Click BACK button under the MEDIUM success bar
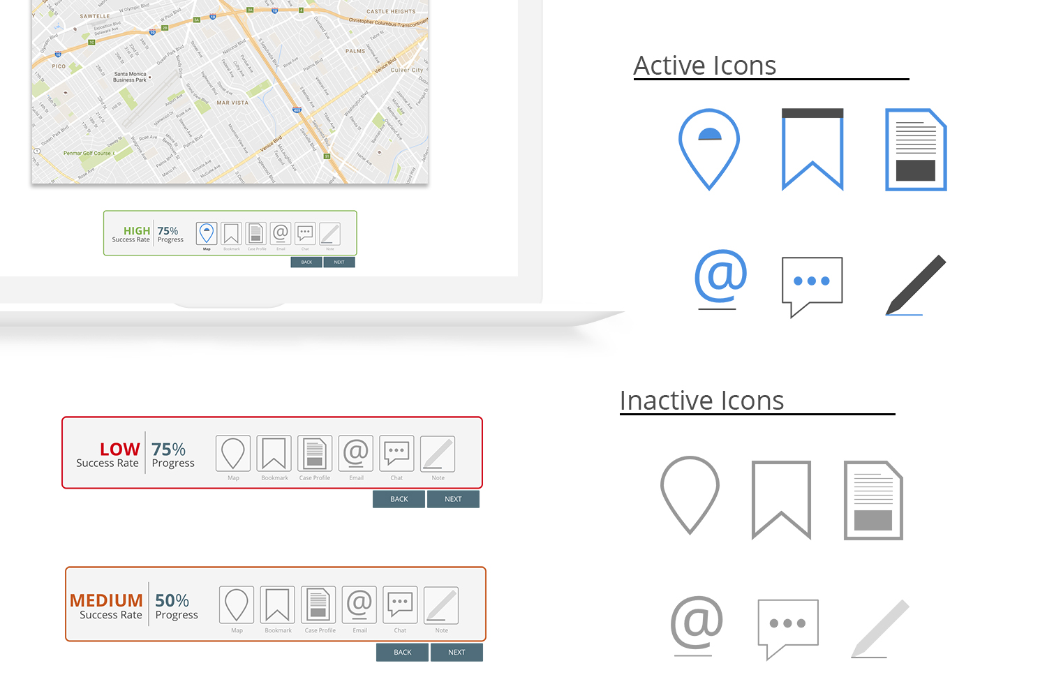This screenshot has width=1047, height=698. (x=402, y=652)
